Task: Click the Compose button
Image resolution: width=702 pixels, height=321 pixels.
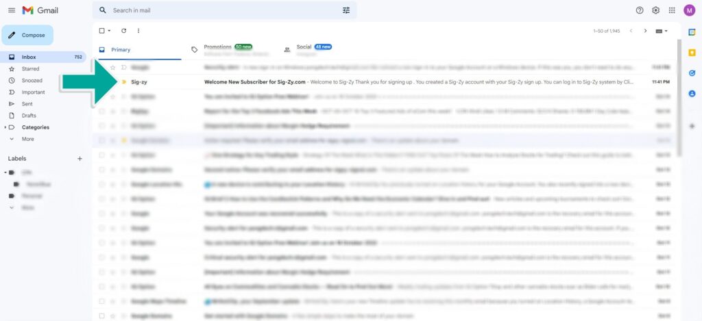Action: [27, 35]
